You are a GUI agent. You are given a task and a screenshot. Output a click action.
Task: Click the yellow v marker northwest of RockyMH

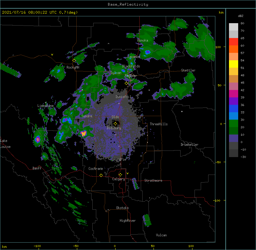tap(52, 55)
